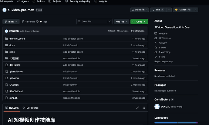Select the README tab
This screenshot has height=125, width=209.
[12, 108]
